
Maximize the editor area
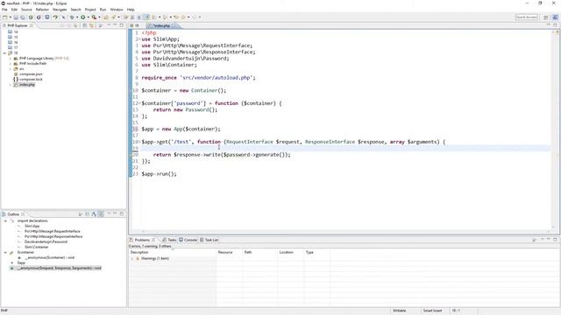[x=555, y=25]
